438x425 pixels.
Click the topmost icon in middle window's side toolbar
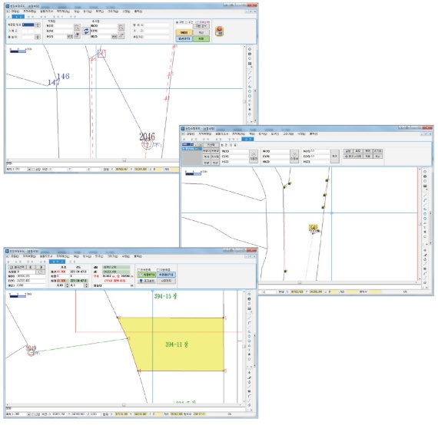pos(425,172)
